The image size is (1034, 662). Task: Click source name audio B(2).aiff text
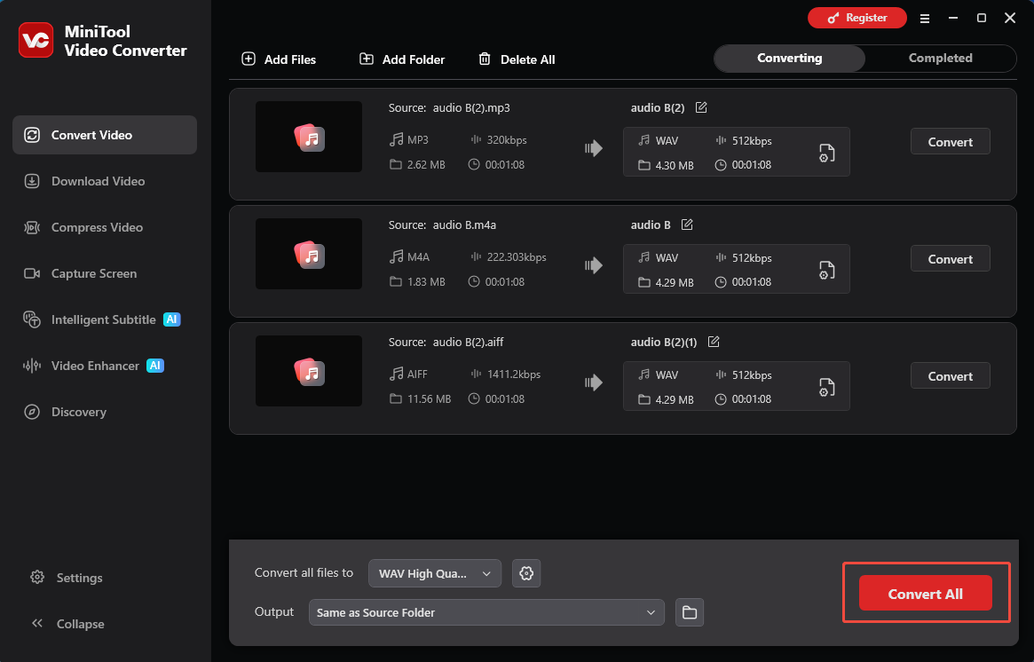469,343
